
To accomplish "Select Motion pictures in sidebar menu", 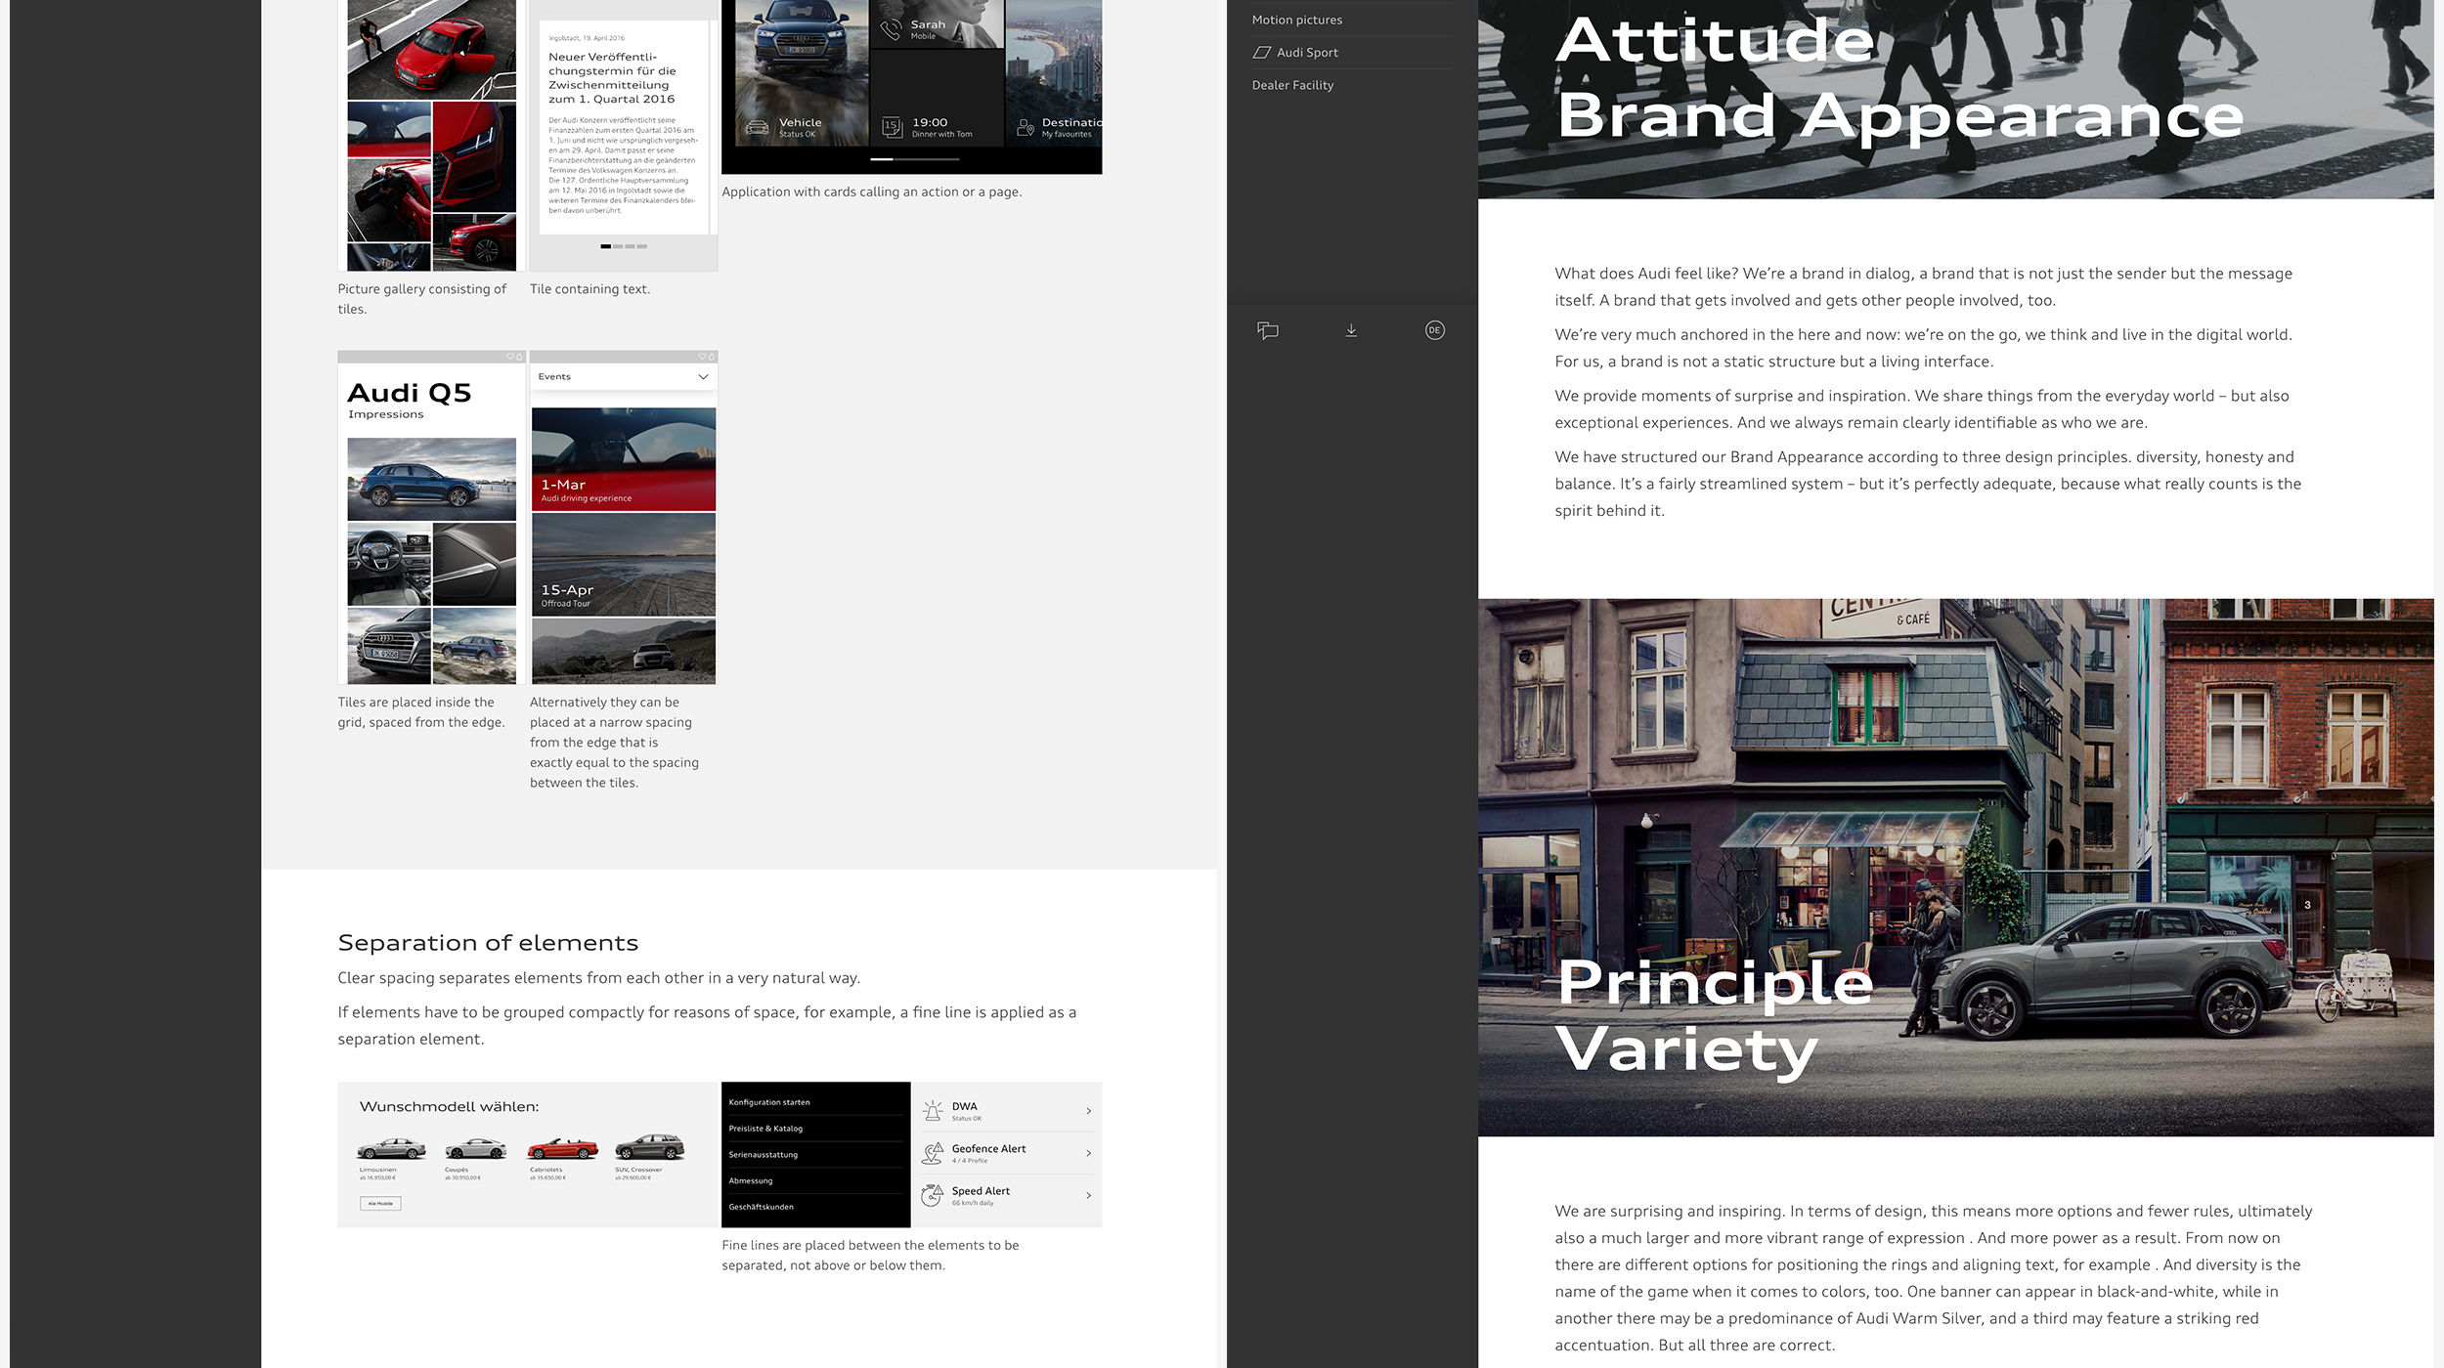I will pyautogui.click(x=1297, y=20).
